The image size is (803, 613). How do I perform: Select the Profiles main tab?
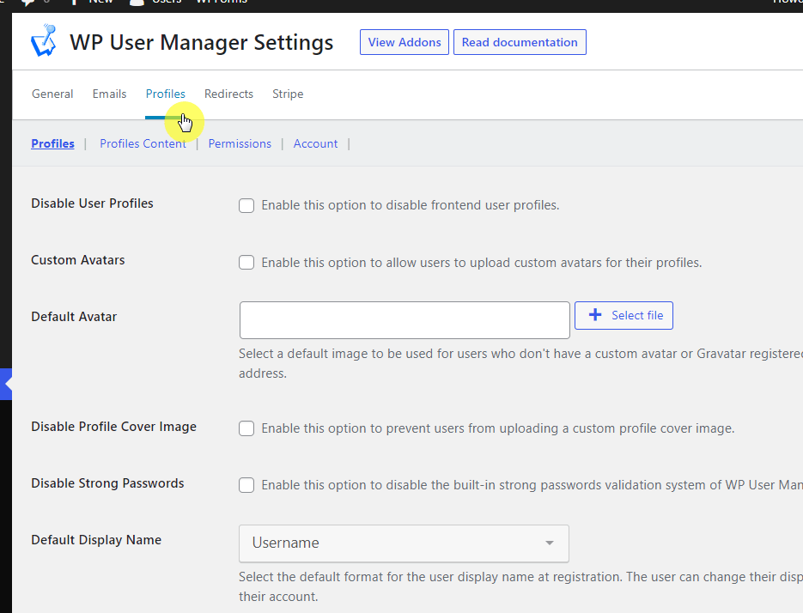coord(166,94)
